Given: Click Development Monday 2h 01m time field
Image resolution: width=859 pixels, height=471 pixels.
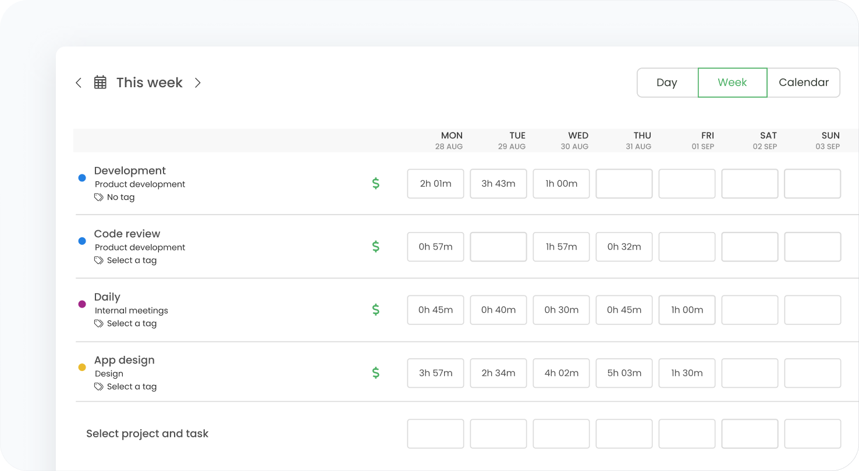Looking at the screenshot, I should coord(435,184).
